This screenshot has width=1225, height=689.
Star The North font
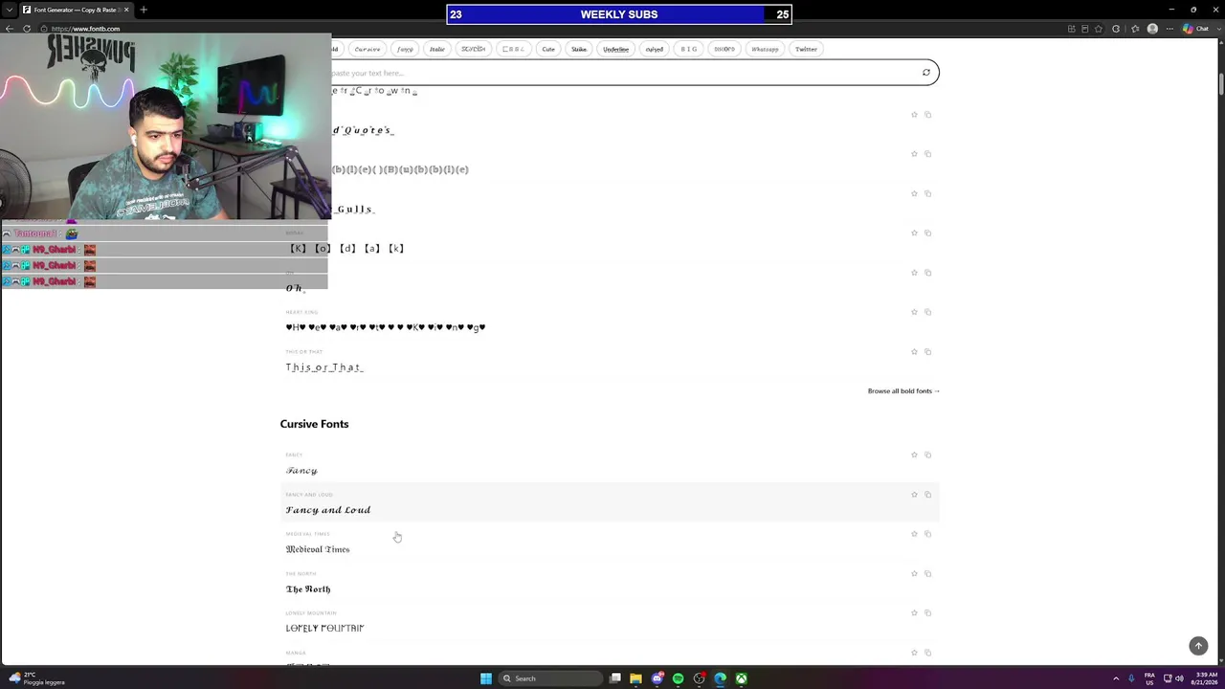pos(914,573)
